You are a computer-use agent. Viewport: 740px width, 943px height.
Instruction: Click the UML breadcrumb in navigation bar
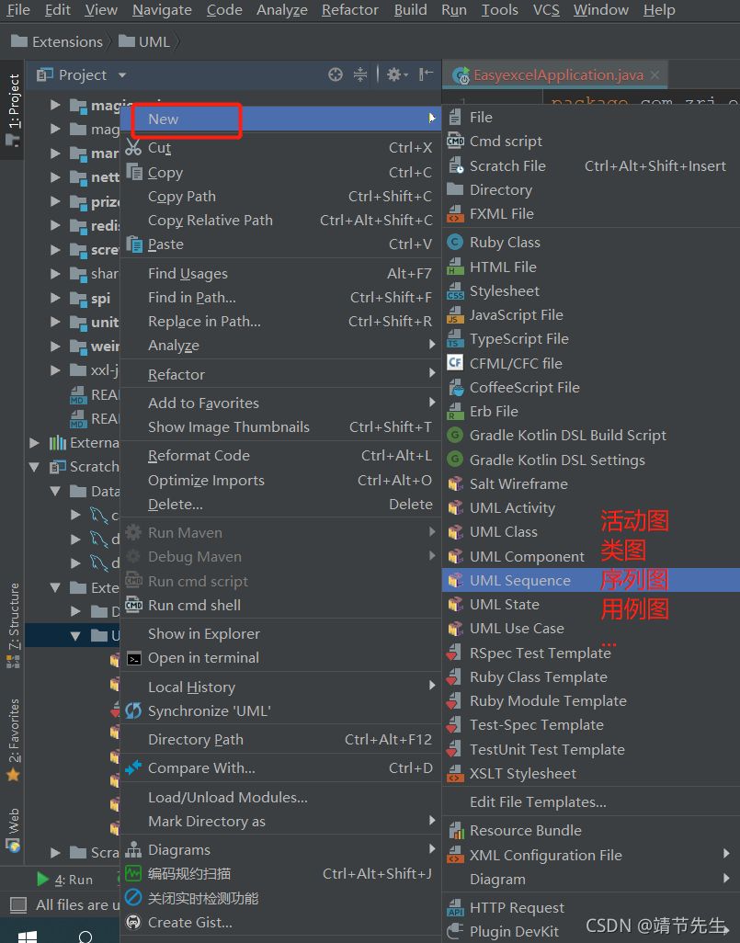pyautogui.click(x=144, y=41)
